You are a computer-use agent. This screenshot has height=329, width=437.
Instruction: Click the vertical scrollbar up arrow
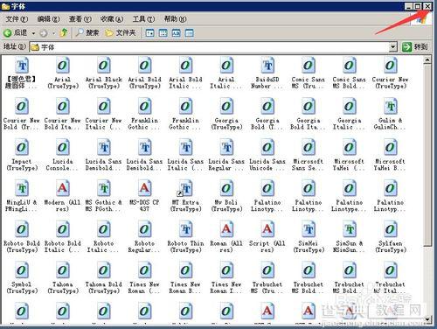[427, 59]
